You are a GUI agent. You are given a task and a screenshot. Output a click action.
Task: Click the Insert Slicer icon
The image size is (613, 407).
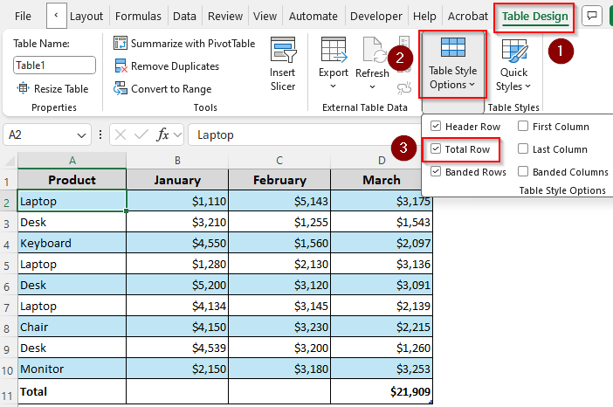point(282,52)
